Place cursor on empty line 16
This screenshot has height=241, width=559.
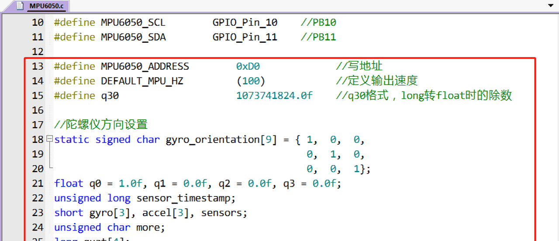(175, 110)
